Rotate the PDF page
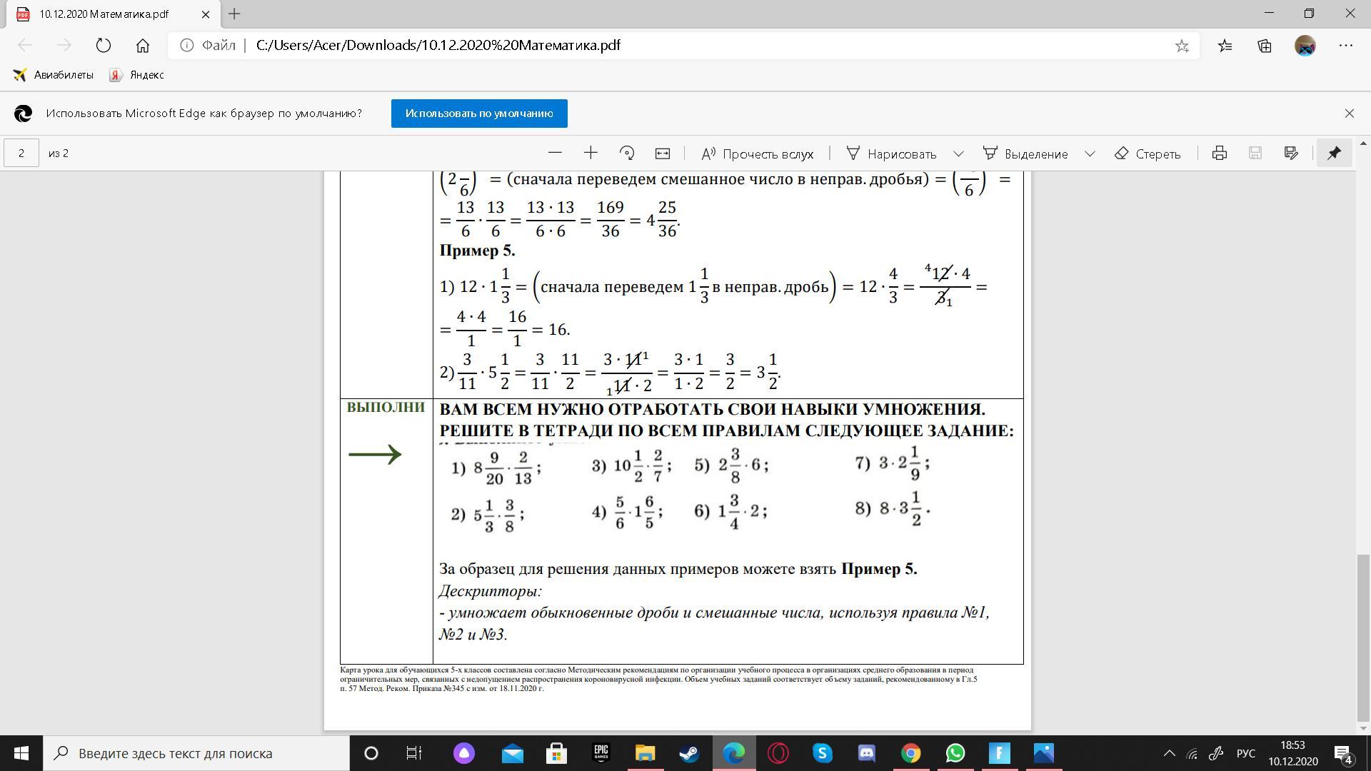The image size is (1371, 771). 627,153
